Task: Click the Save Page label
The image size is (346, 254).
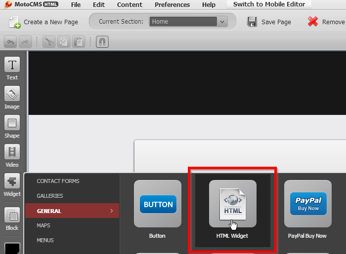Action: (x=276, y=22)
